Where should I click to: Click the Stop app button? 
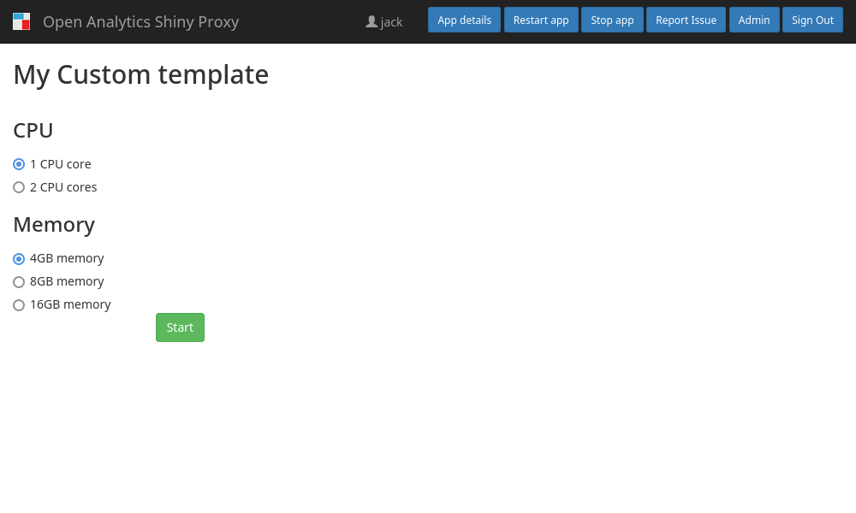[612, 21]
